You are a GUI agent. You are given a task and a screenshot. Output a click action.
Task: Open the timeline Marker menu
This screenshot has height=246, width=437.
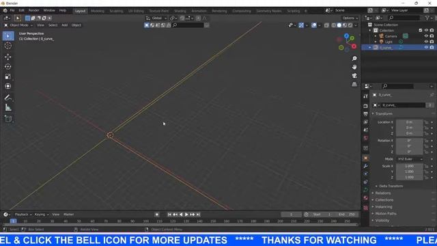coord(68,215)
